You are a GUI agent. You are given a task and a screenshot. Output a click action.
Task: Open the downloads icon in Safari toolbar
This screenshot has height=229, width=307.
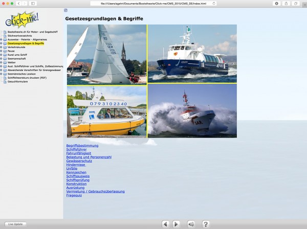click(277, 4)
